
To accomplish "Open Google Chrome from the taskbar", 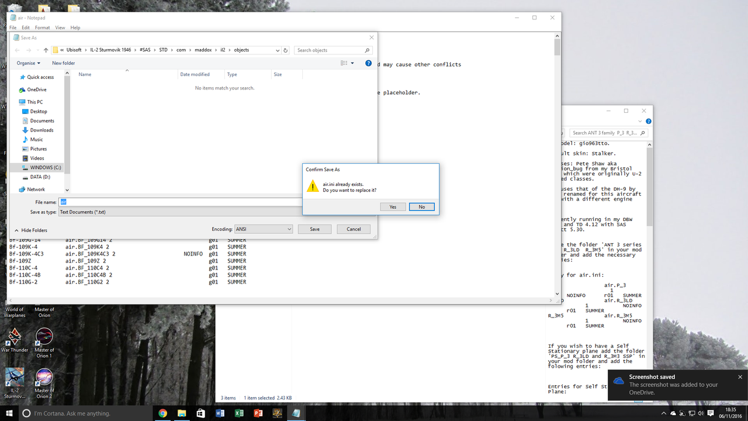I will click(x=162, y=413).
